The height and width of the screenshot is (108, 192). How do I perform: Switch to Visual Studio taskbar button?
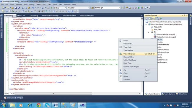[x=82, y=105]
